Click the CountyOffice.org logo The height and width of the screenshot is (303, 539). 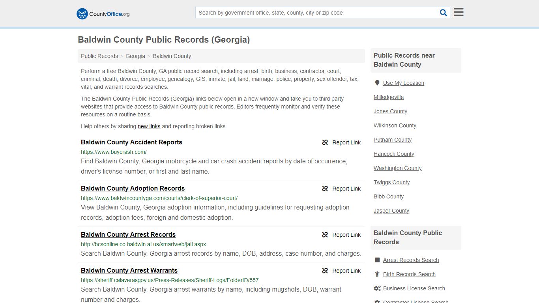[103, 14]
